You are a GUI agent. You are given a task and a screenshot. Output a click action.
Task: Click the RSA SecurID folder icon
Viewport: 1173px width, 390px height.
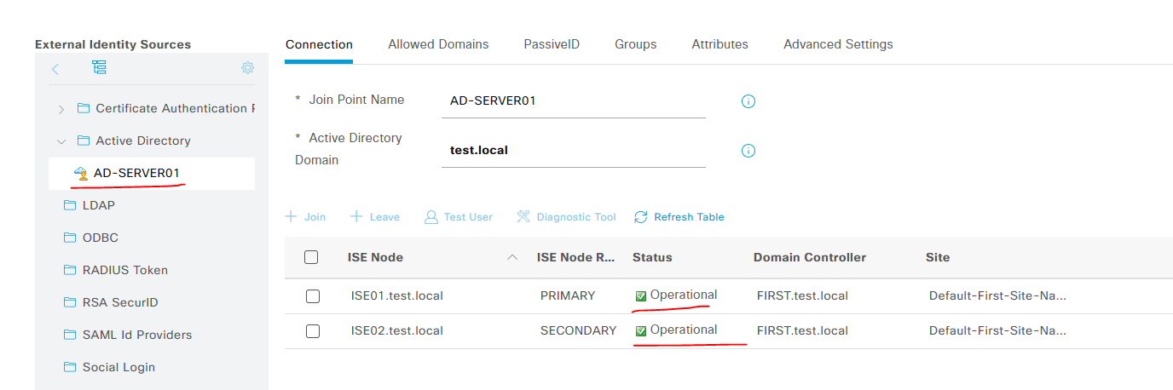point(70,302)
